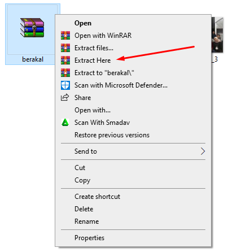Viewport: 233px width, 252px height.
Task: Select Scan With Smadav entry
Action: (x=133, y=123)
